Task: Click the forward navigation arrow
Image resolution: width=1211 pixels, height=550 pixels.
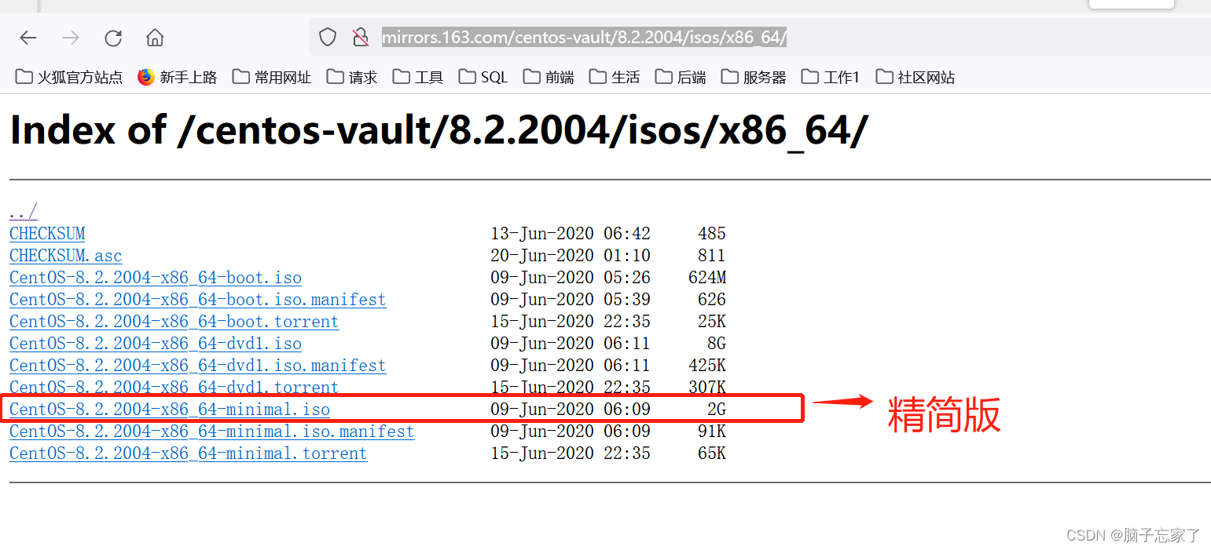Action: [x=71, y=38]
